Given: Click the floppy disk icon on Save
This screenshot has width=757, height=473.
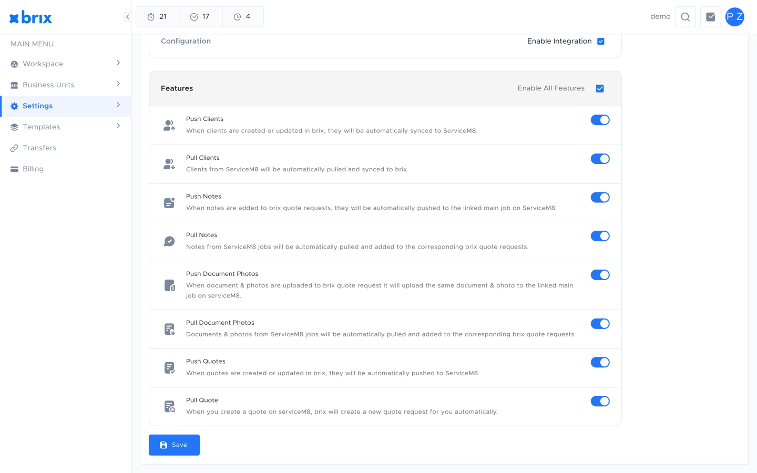Looking at the screenshot, I should pos(163,445).
